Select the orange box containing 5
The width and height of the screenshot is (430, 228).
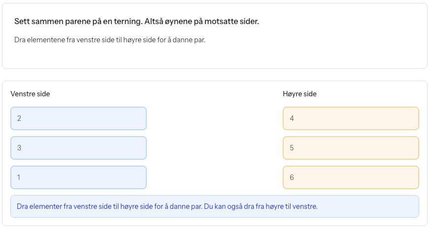(351, 148)
